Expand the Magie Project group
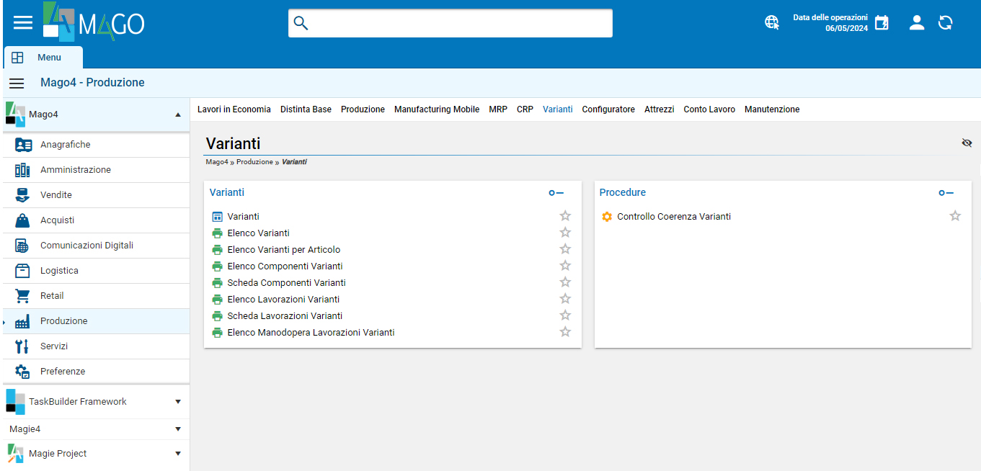The width and height of the screenshot is (981, 471). [178, 454]
